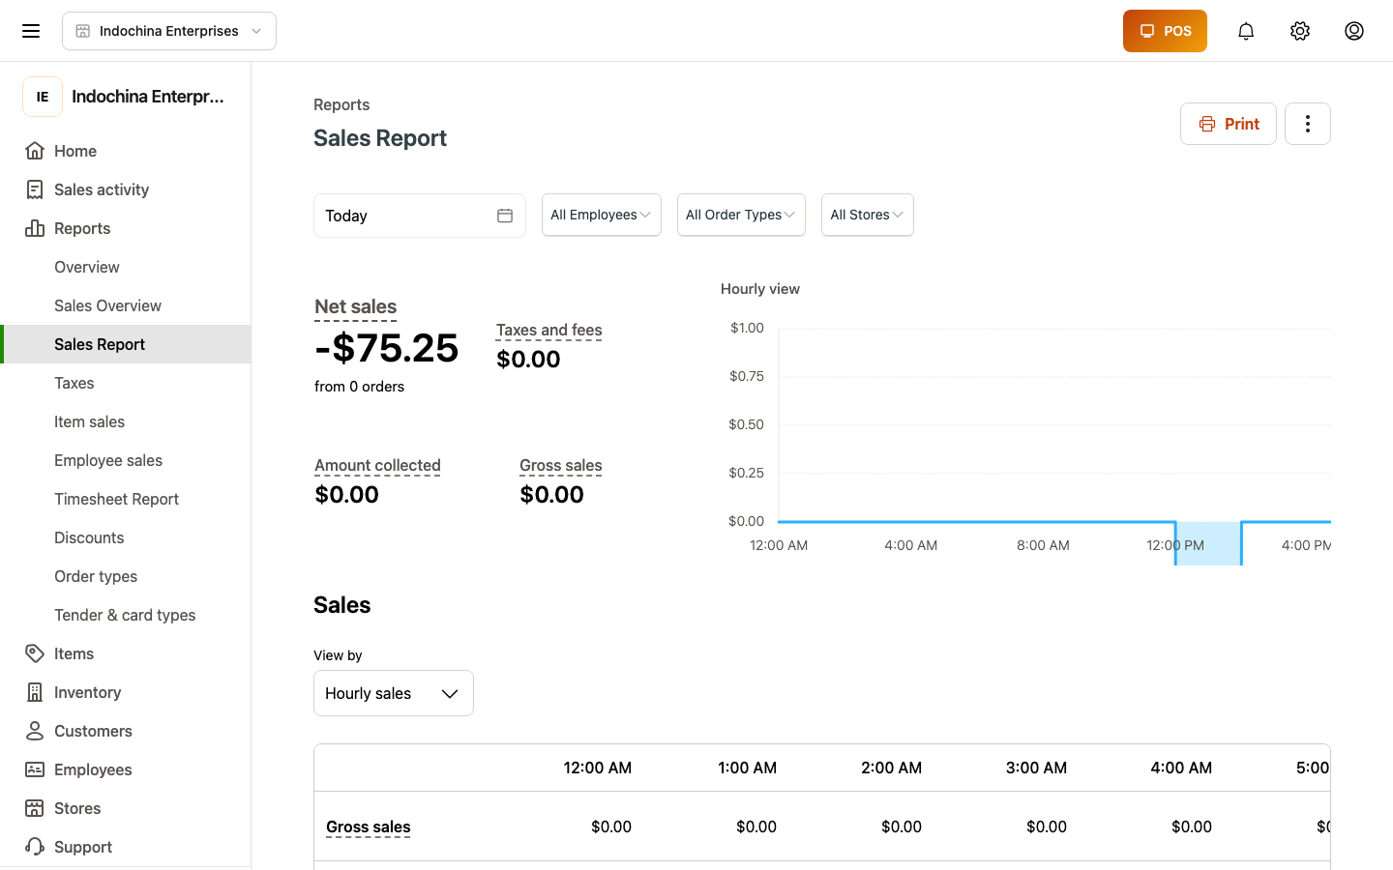This screenshot has width=1393, height=870.
Task: Click the 12:00 AM column header
Action: tap(598, 768)
